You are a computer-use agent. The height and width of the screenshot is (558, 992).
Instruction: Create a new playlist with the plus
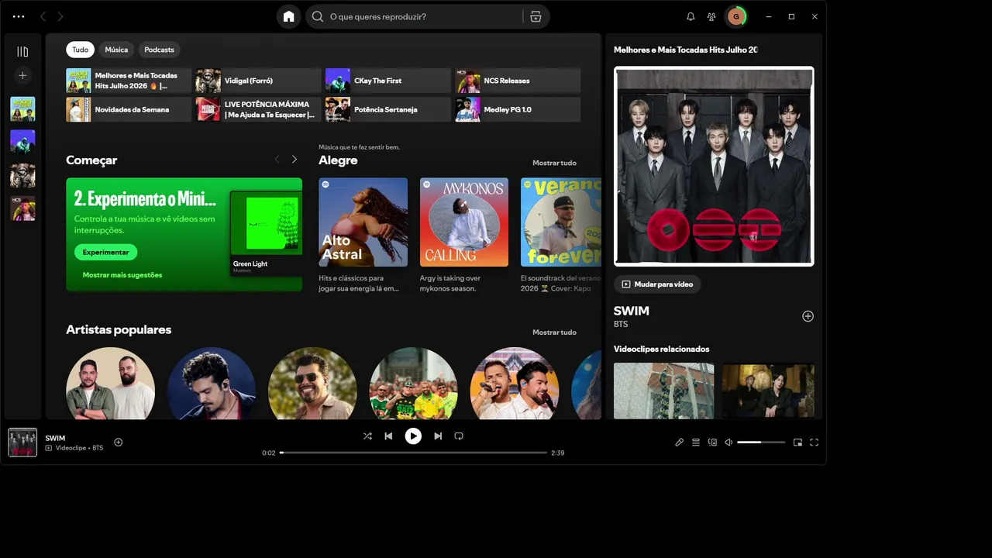(x=22, y=75)
